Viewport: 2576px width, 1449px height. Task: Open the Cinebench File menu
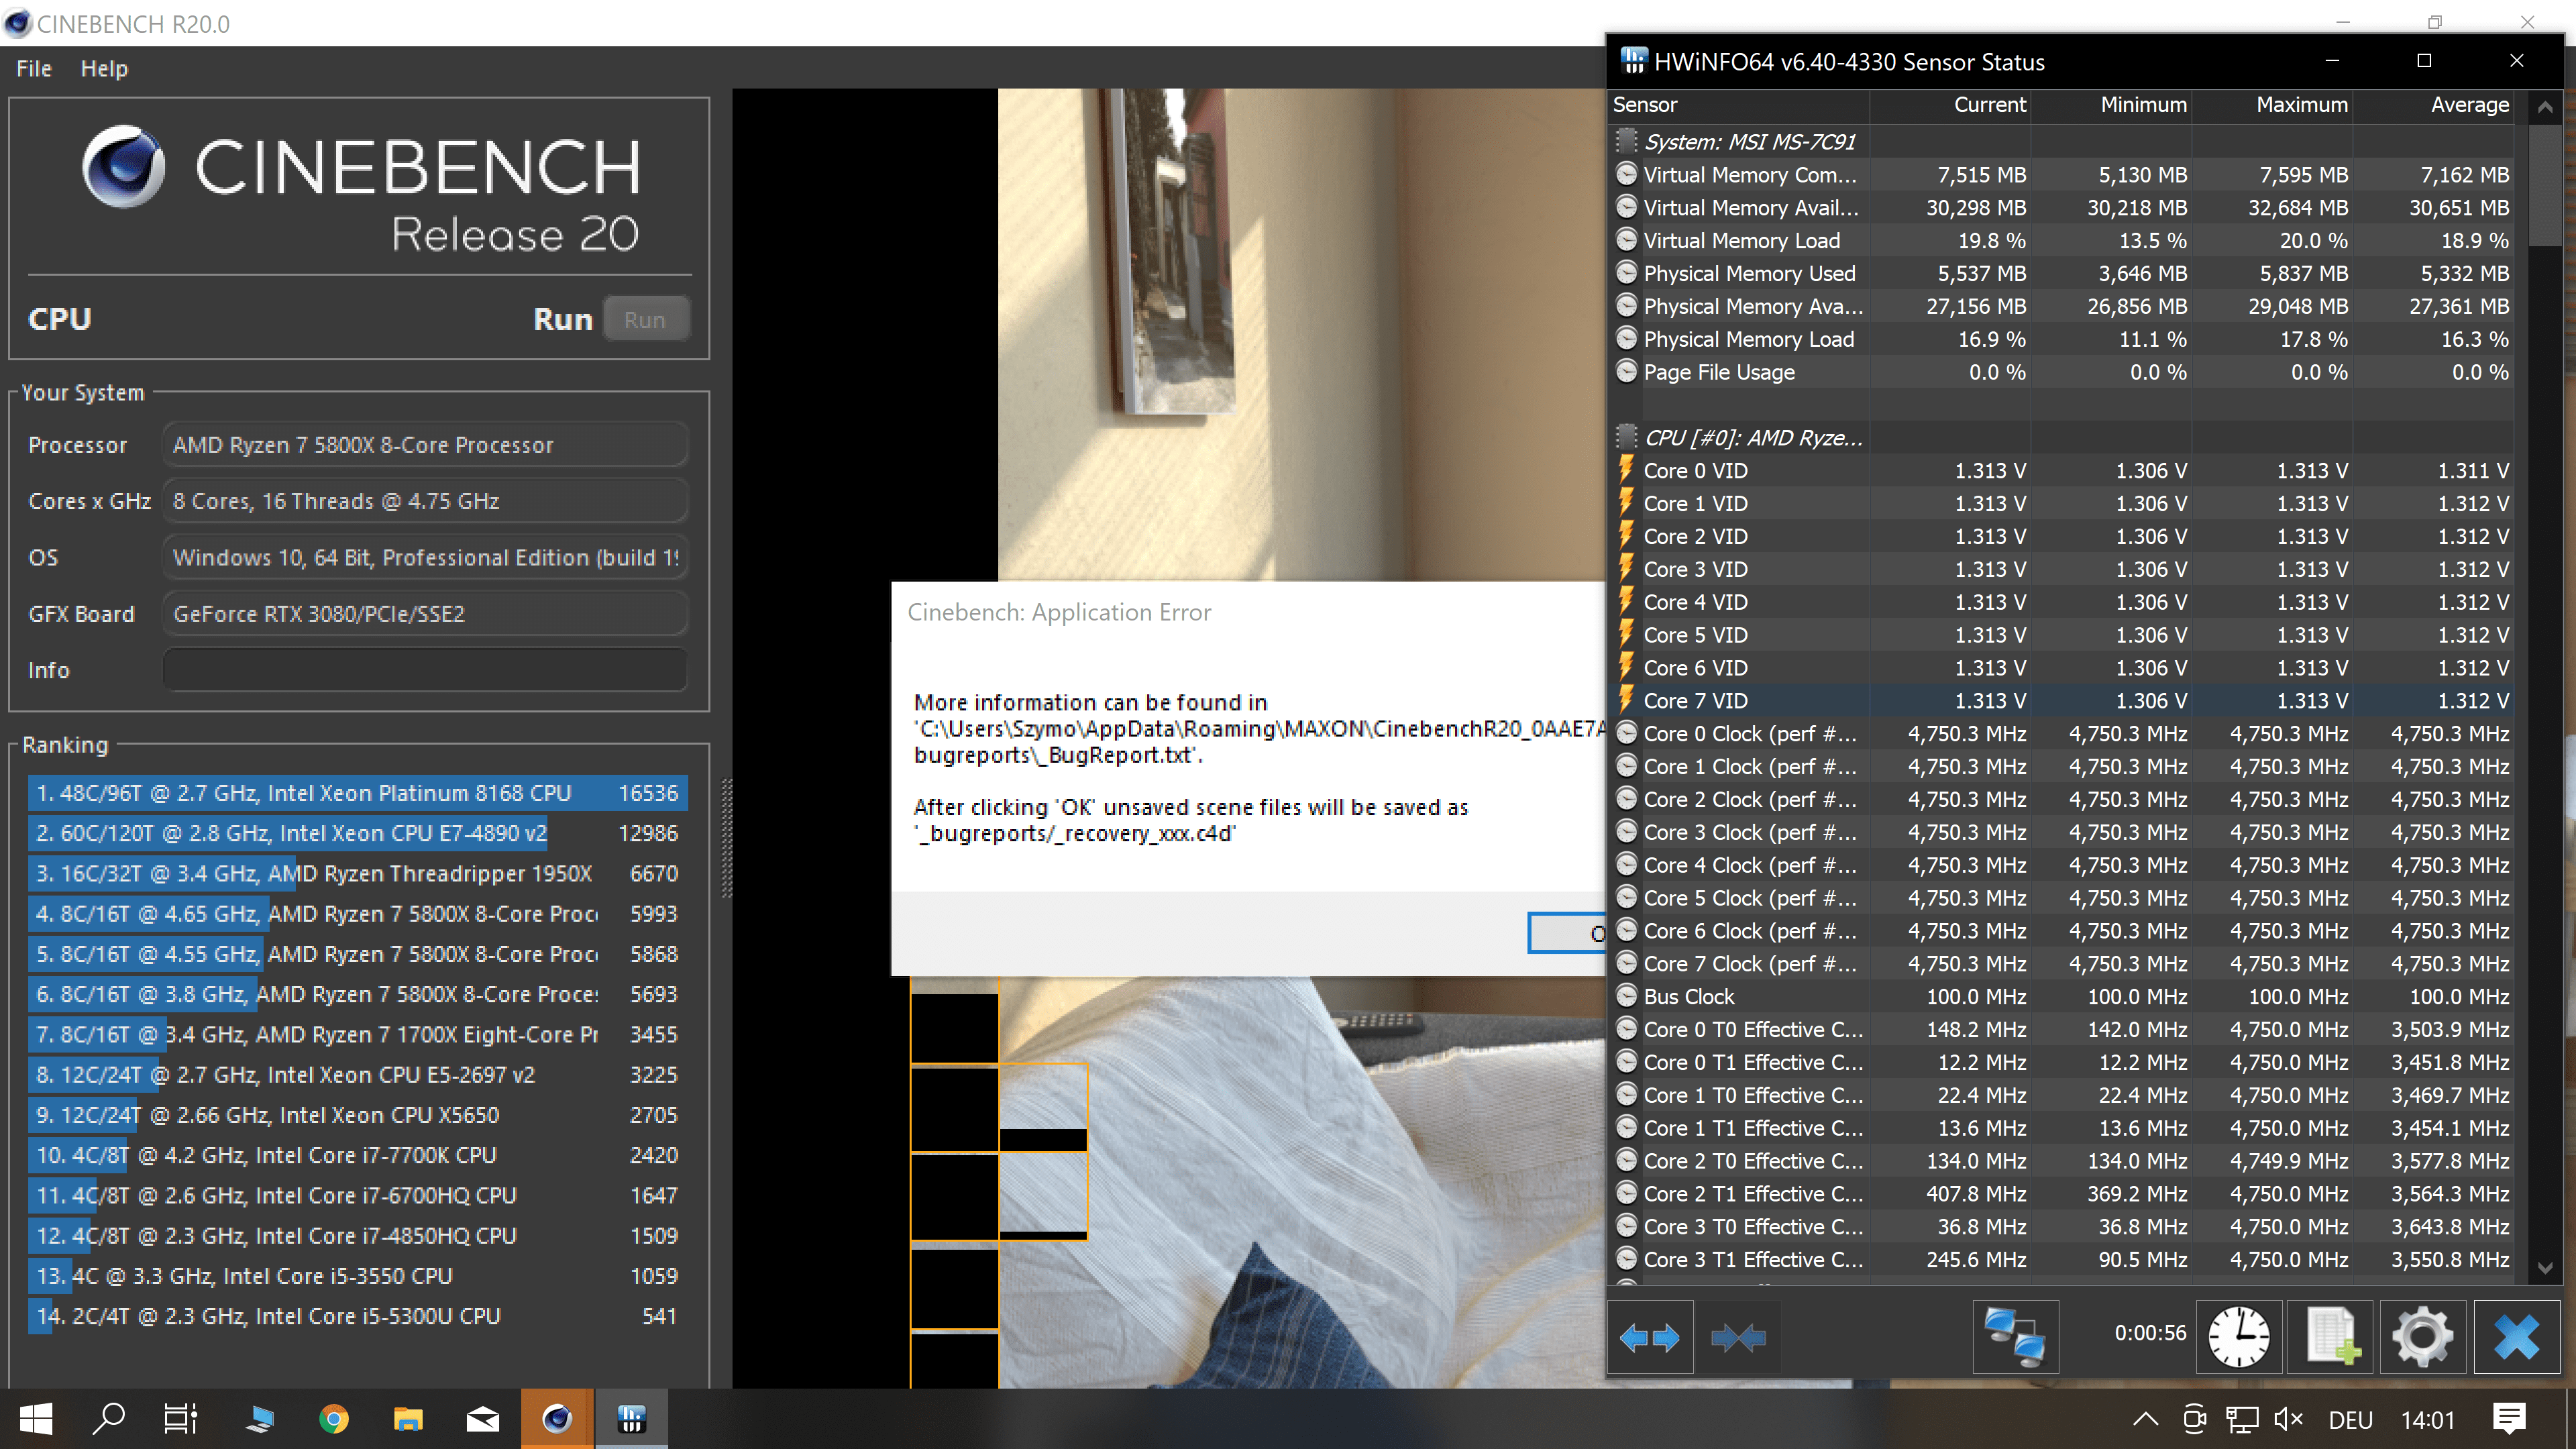click(34, 69)
